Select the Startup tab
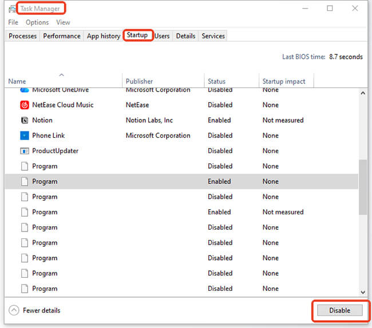Screen dimensions: 372x328 pyautogui.click(x=137, y=35)
